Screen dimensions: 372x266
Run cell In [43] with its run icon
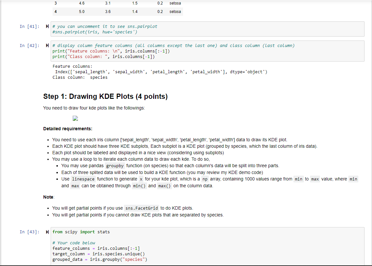(47, 232)
